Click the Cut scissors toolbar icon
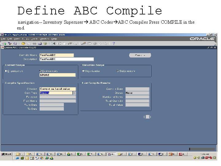The image size is (221, 166). (53, 44)
